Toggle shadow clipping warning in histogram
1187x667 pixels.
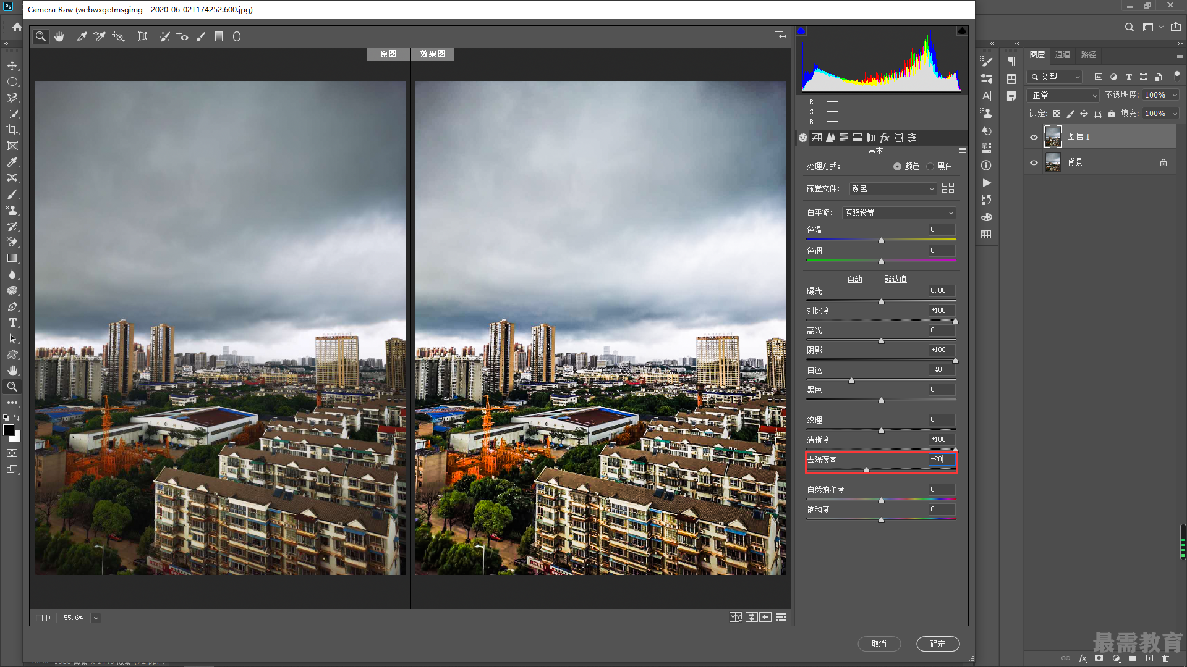click(801, 31)
